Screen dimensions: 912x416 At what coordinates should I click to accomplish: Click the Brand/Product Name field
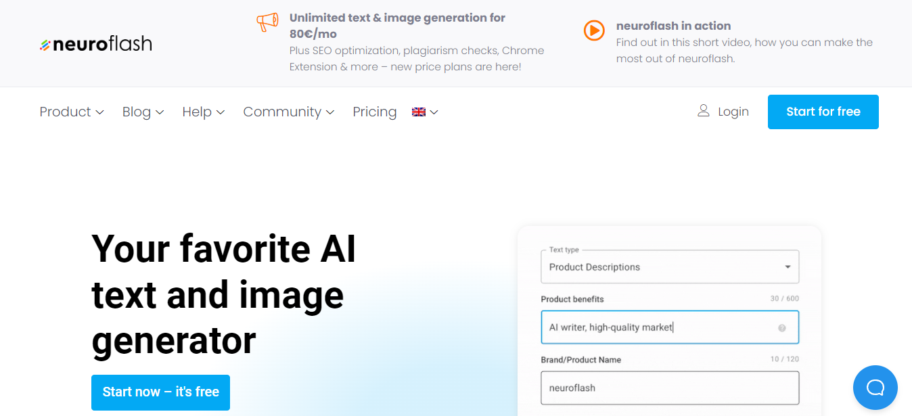(x=670, y=388)
